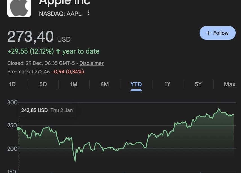
Task: Click the Follow button
Action: [x=217, y=33]
